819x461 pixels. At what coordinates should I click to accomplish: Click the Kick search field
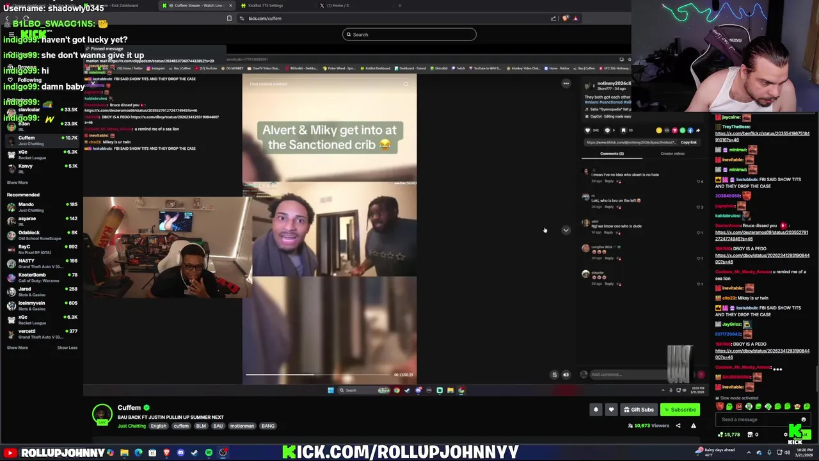pyautogui.click(x=409, y=35)
